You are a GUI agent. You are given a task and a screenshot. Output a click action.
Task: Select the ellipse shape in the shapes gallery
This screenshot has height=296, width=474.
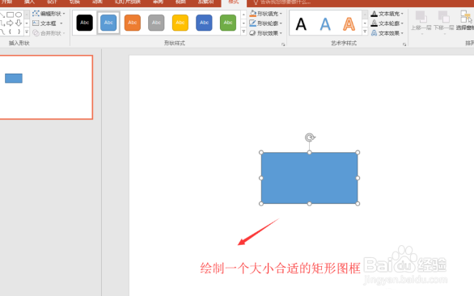tap(19, 15)
